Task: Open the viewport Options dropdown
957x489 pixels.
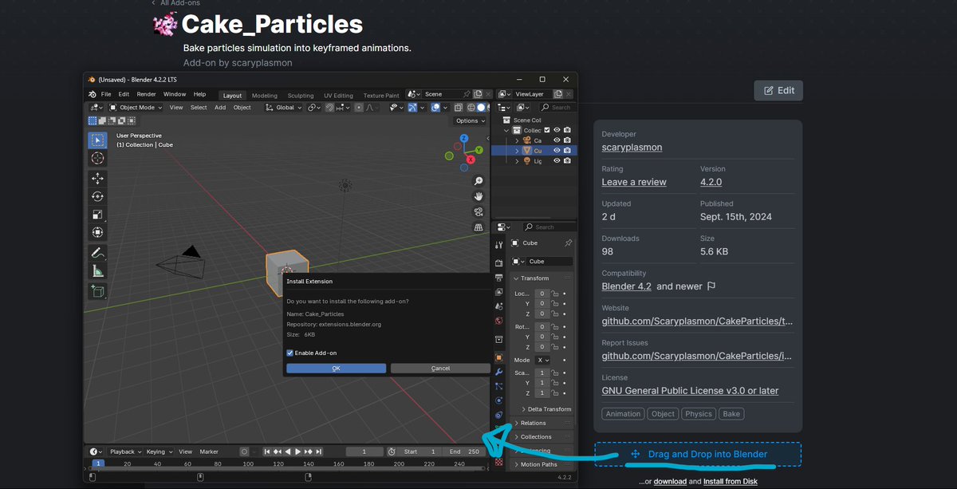Action: (470, 120)
